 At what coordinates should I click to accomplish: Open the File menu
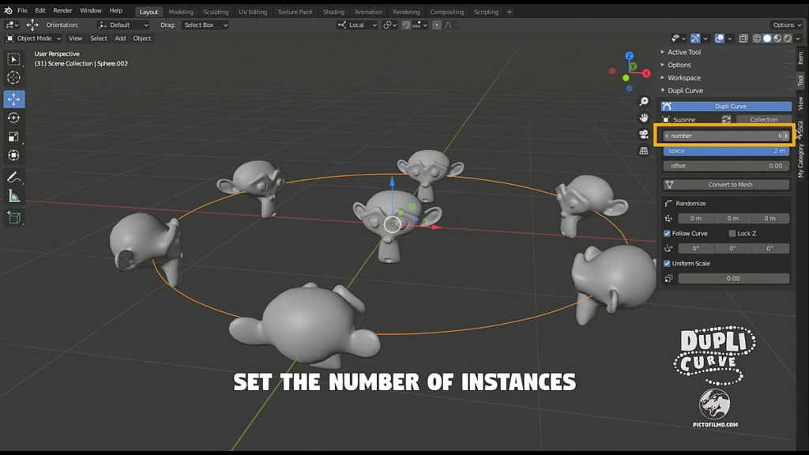tap(22, 10)
